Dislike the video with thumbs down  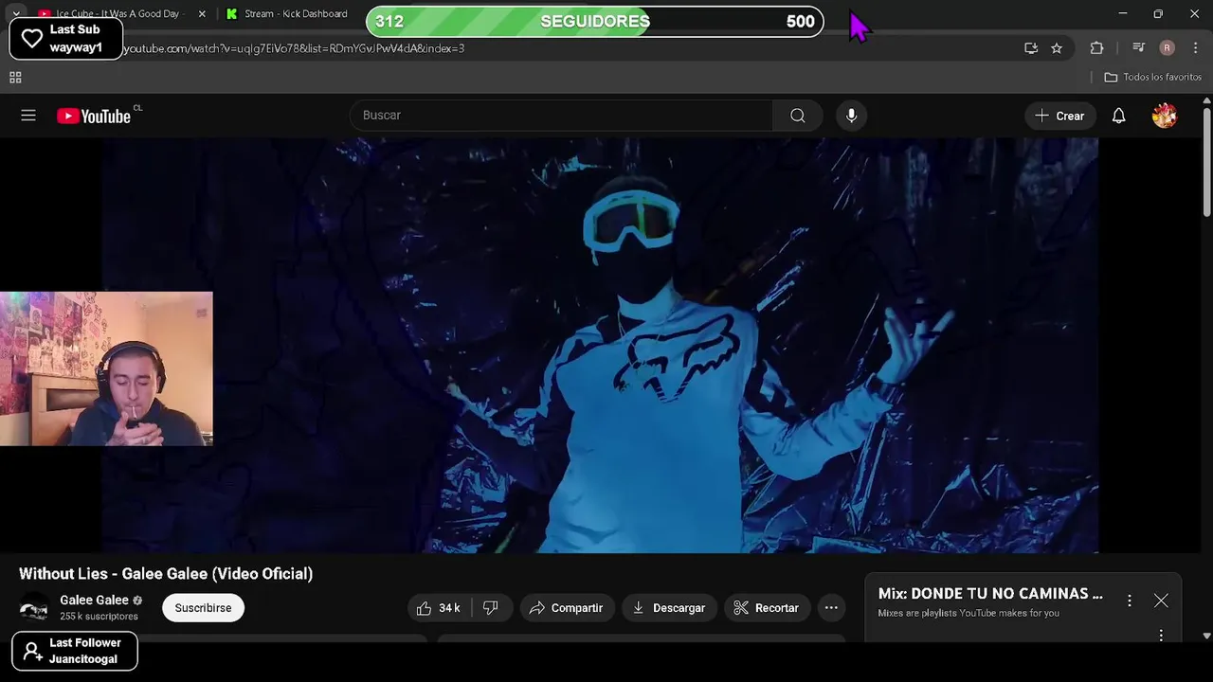(491, 608)
